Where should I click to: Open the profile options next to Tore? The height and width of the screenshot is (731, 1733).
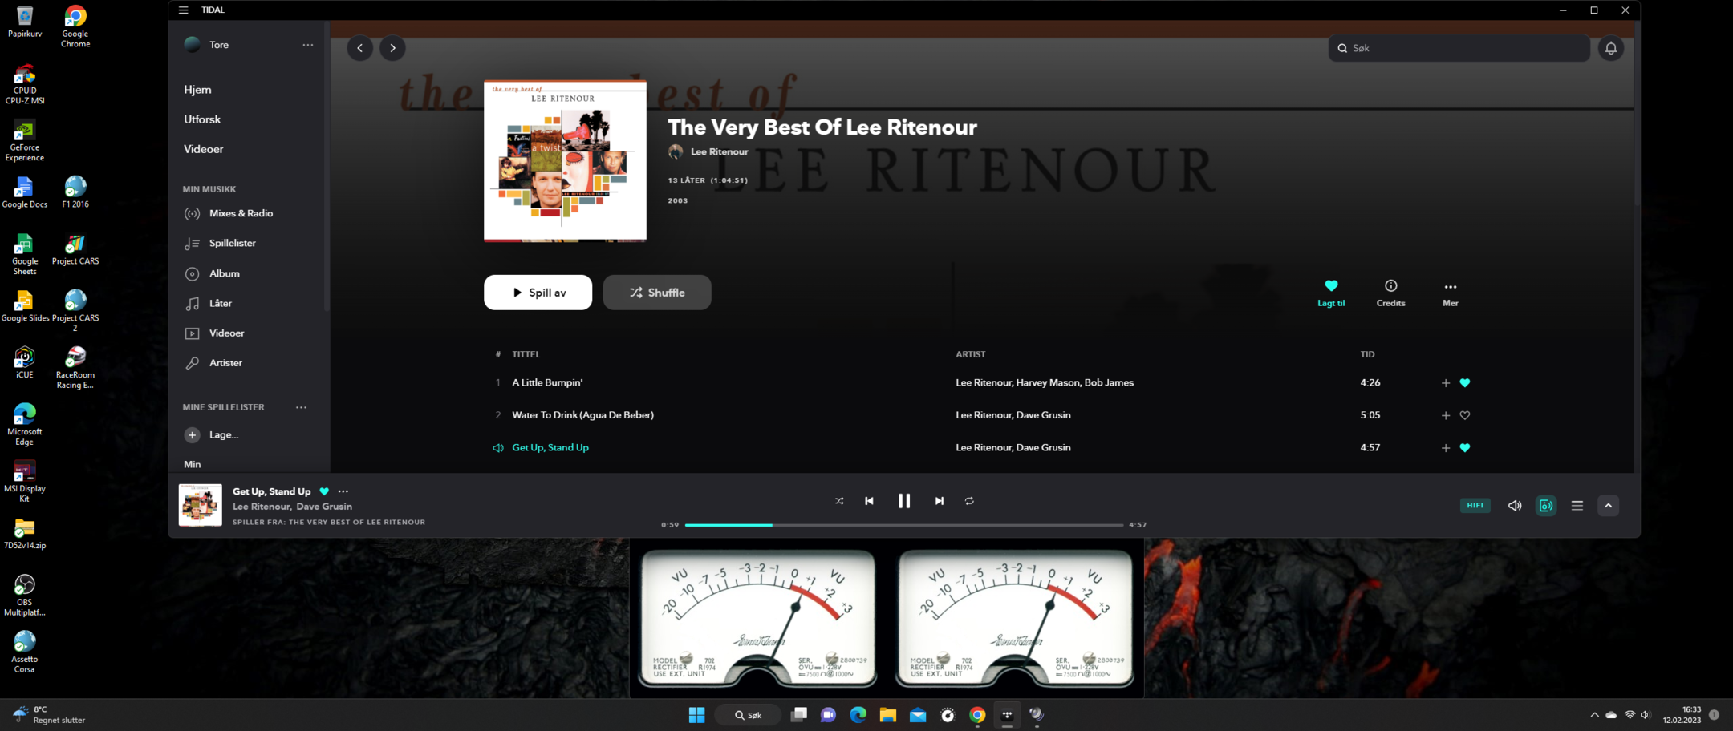[x=307, y=45]
